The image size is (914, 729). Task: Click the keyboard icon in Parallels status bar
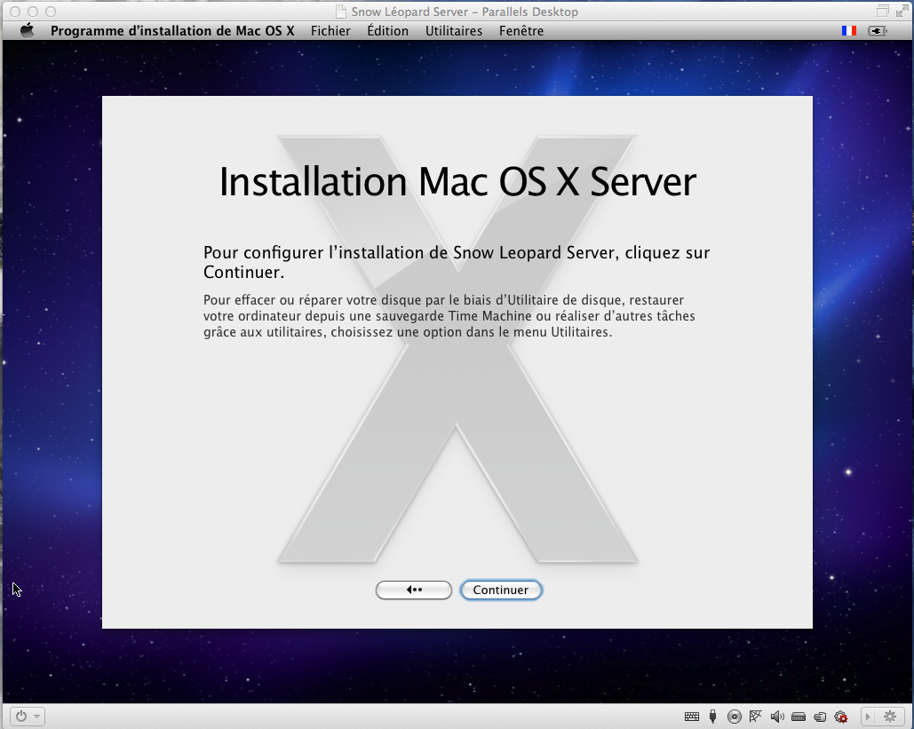(x=692, y=717)
